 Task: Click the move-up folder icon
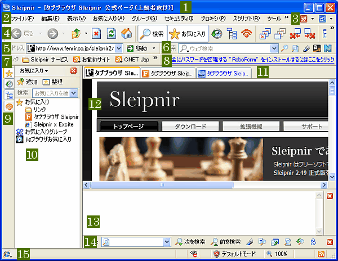[76, 34]
